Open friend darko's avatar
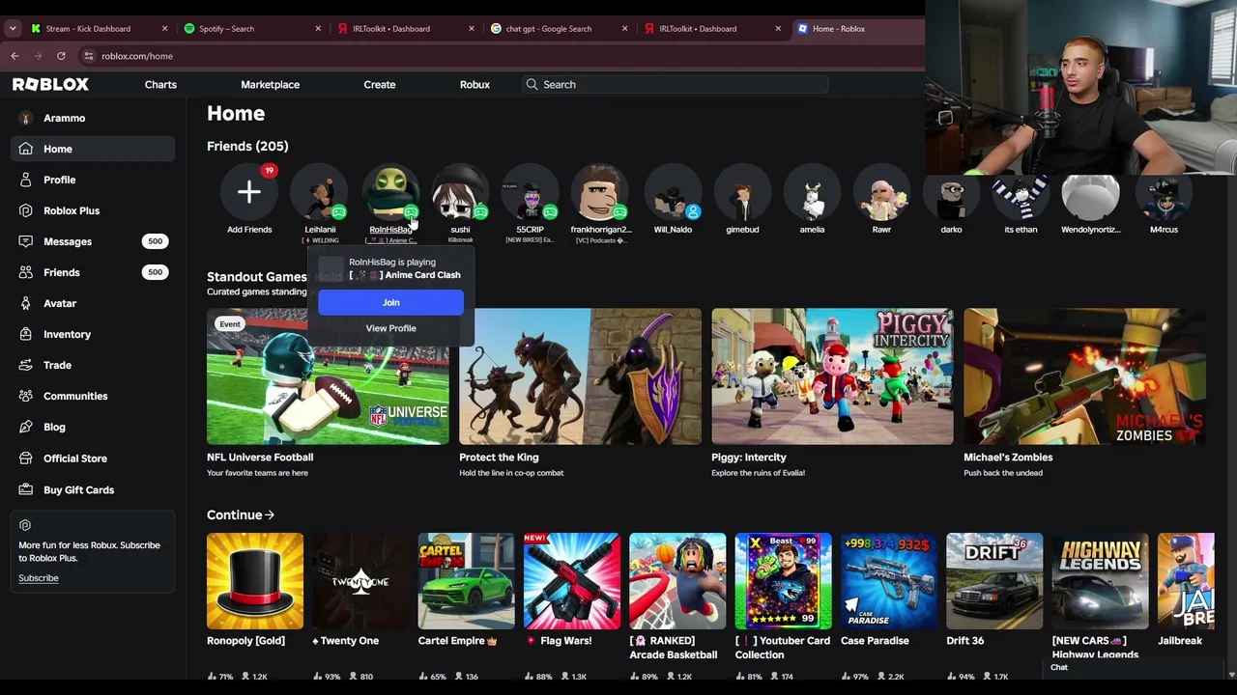Image resolution: width=1237 pixels, height=695 pixels. [x=951, y=196]
